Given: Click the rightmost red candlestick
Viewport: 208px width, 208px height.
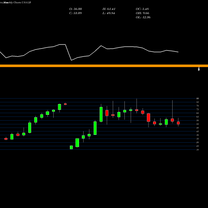Looking at the screenshot, I should coord(178,123).
